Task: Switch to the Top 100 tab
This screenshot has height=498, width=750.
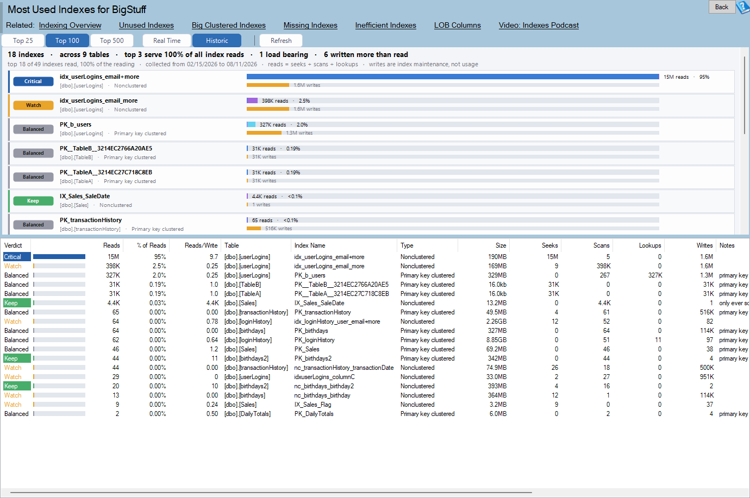Action: pyautogui.click(x=67, y=41)
